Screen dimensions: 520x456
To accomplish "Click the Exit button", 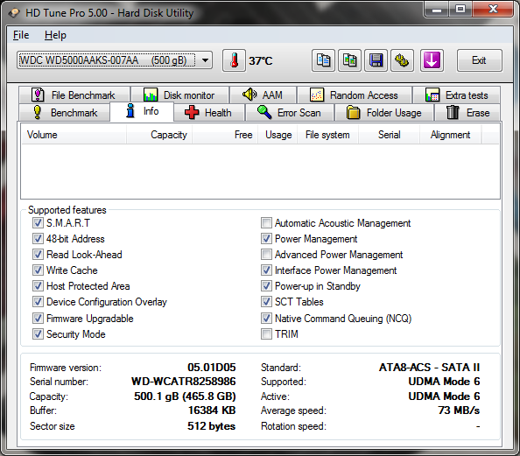I will tap(479, 60).
